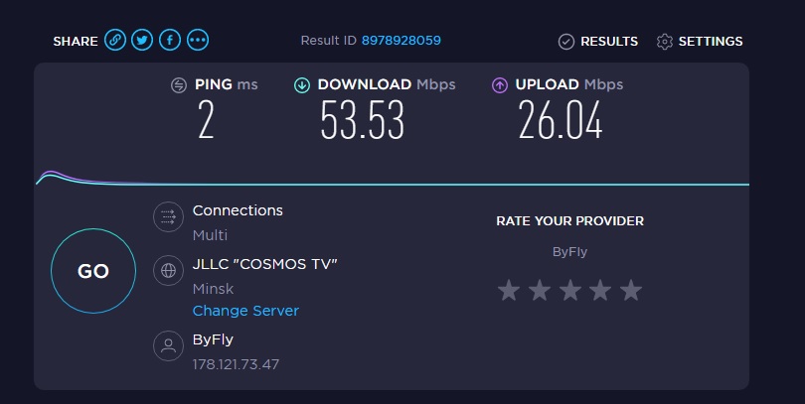Click the Upload arrow icon
The image size is (805, 404).
pyautogui.click(x=500, y=85)
